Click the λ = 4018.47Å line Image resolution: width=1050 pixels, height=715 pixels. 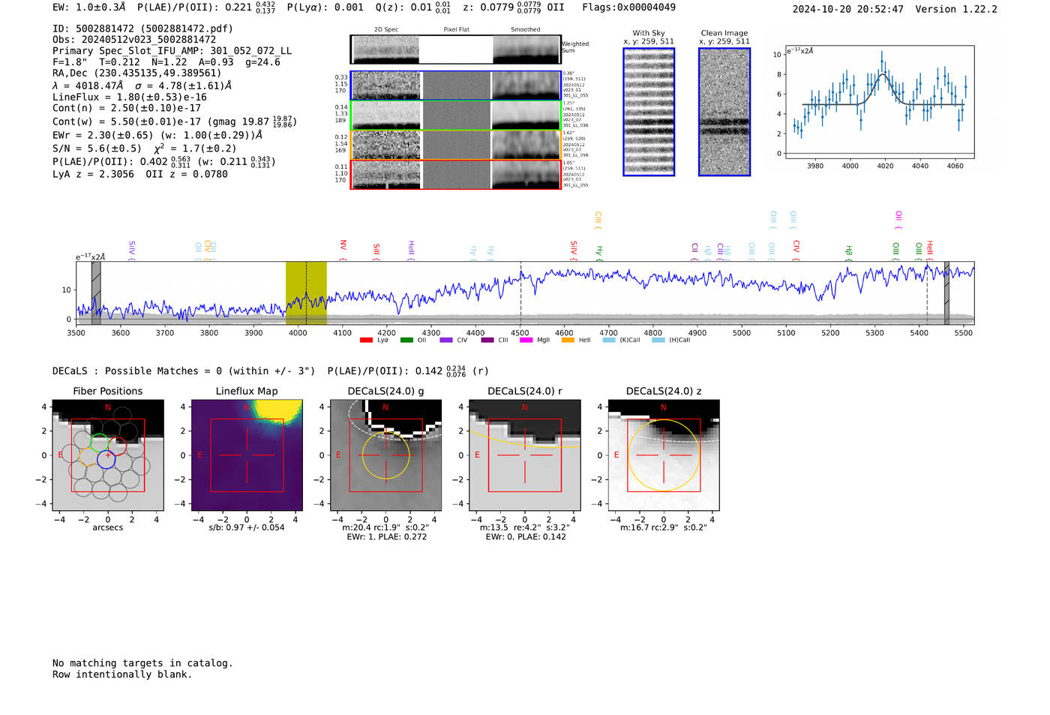[x=142, y=86]
